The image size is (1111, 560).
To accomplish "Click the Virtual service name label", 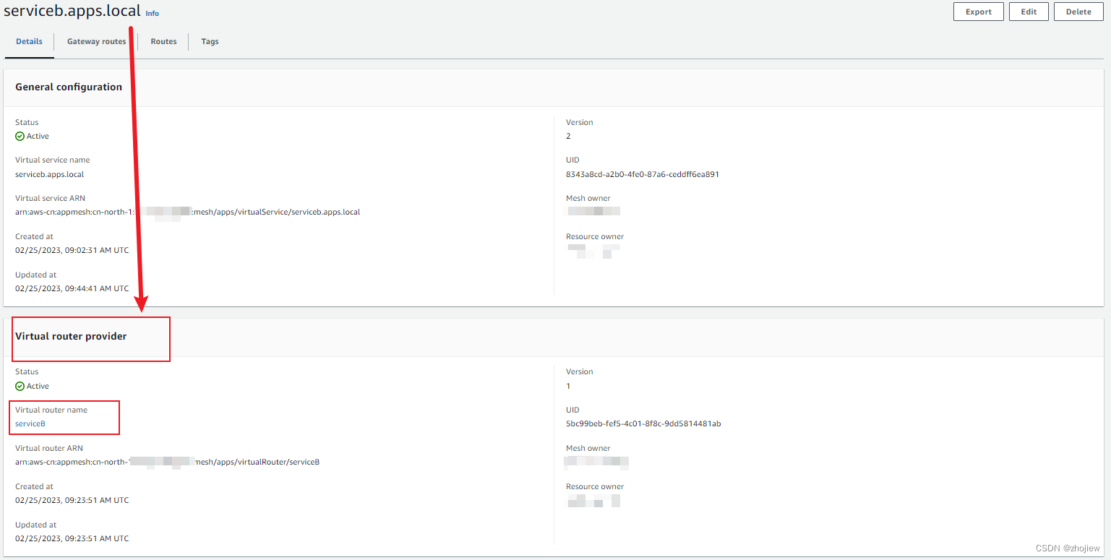I will point(53,160).
